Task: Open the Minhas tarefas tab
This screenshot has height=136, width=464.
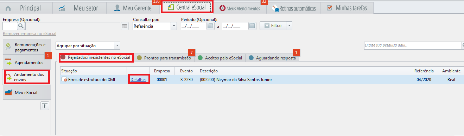Action: click(x=347, y=8)
